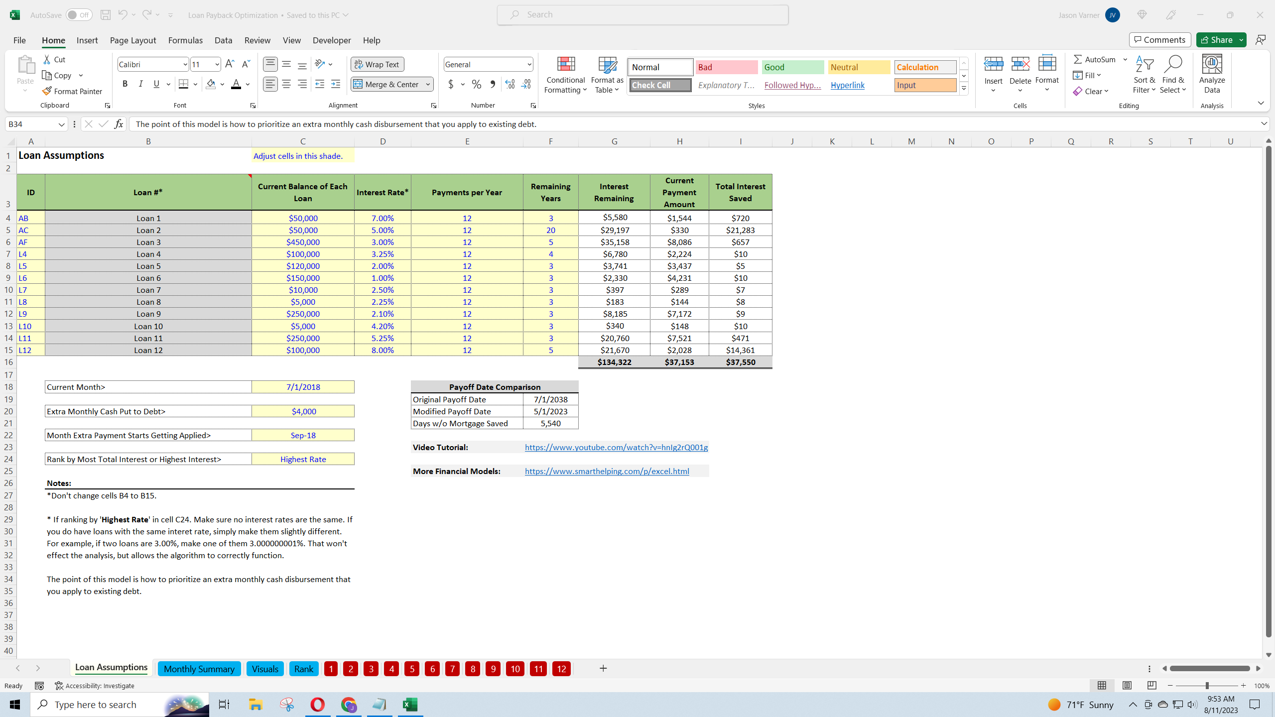This screenshot has width=1275, height=717.
Task: Toggle the AutoSave switch
Action: click(78, 15)
